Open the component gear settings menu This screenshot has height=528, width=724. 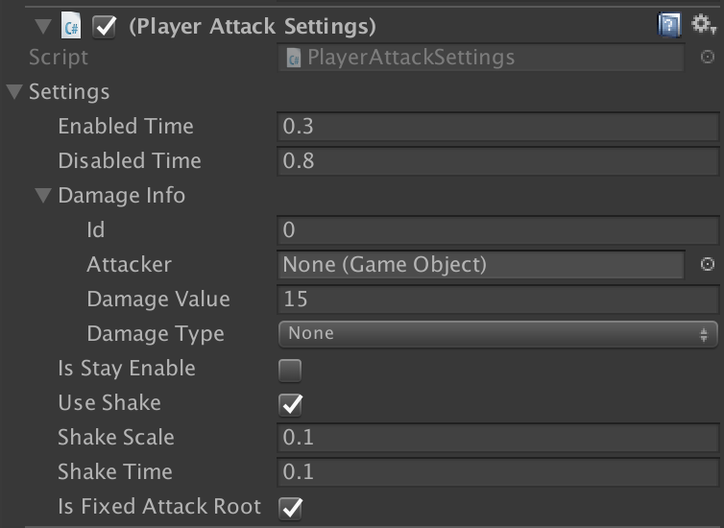click(703, 24)
